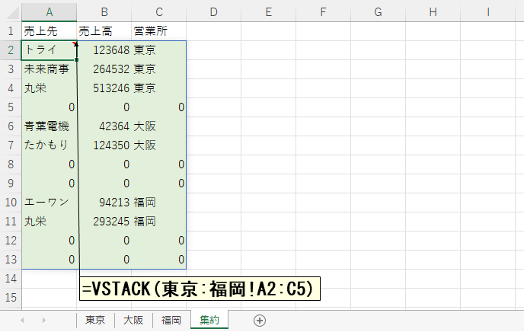Select cell containing 未来商事
Screen dimensions: 524x332
tap(49, 69)
